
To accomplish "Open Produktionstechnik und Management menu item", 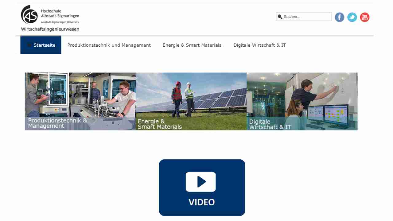I will pyautogui.click(x=109, y=45).
